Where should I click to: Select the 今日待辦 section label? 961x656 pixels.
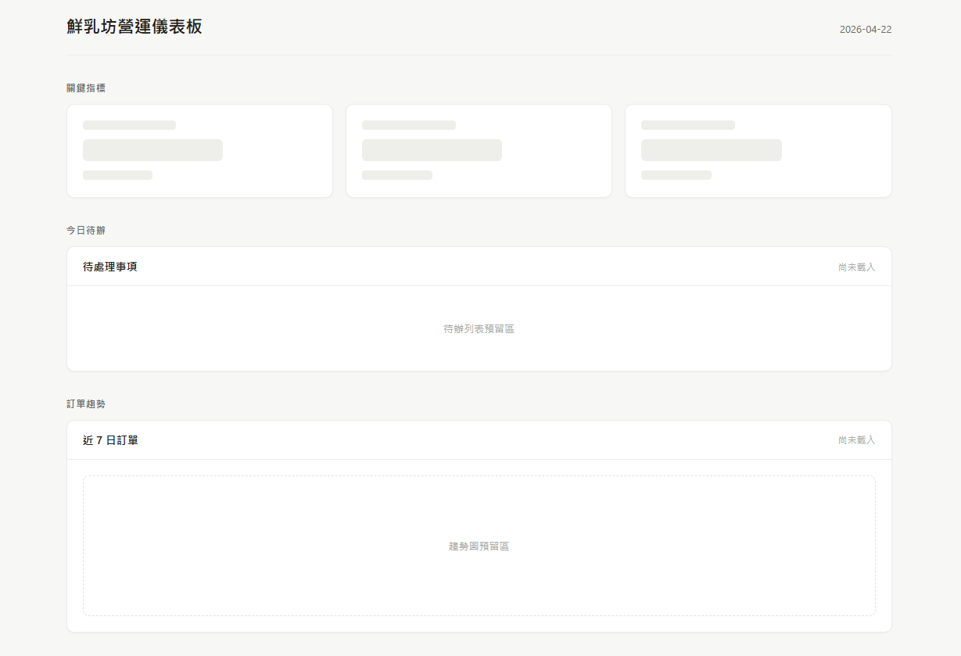coord(86,231)
